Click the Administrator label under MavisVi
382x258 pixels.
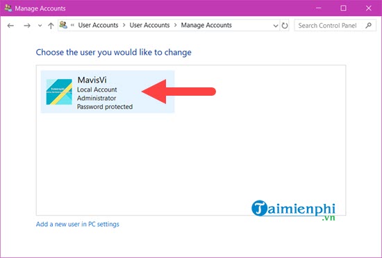pos(97,98)
